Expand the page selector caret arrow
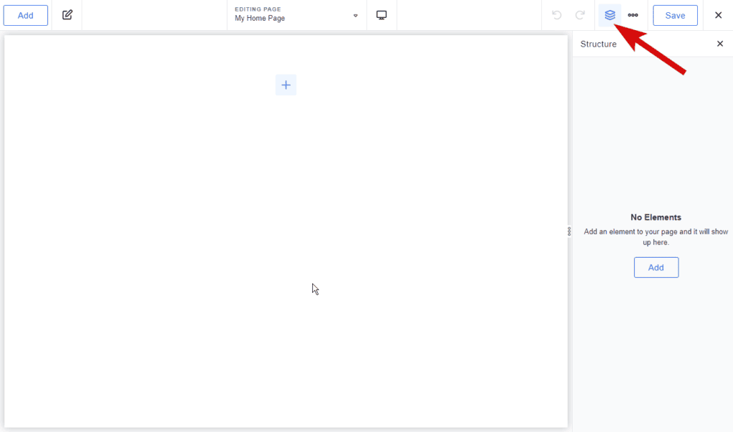Viewport: 733px width, 432px height. (356, 16)
